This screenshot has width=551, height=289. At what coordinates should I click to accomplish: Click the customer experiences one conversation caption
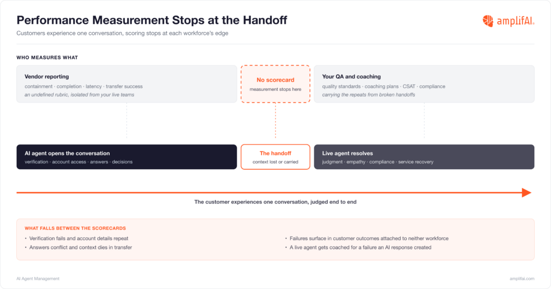click(x=275, y=201)
